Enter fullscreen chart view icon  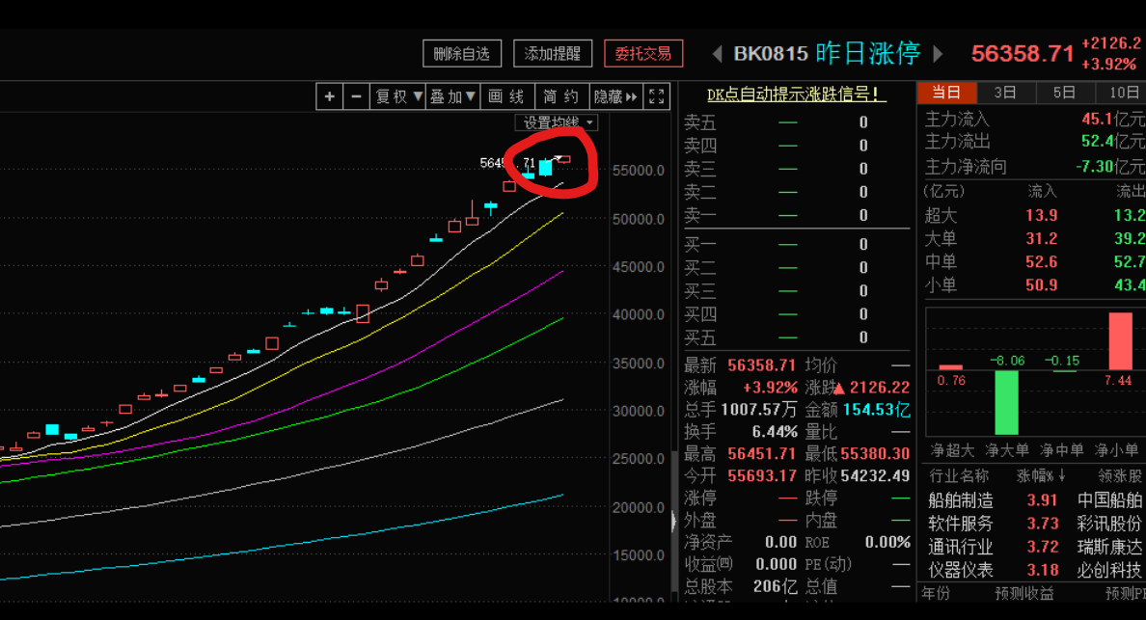click(656, 96)
